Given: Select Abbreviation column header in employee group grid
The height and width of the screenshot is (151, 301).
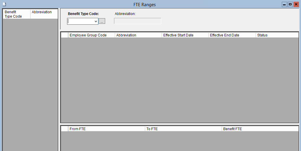Looking at the screenshot, I should click(138, 35).
